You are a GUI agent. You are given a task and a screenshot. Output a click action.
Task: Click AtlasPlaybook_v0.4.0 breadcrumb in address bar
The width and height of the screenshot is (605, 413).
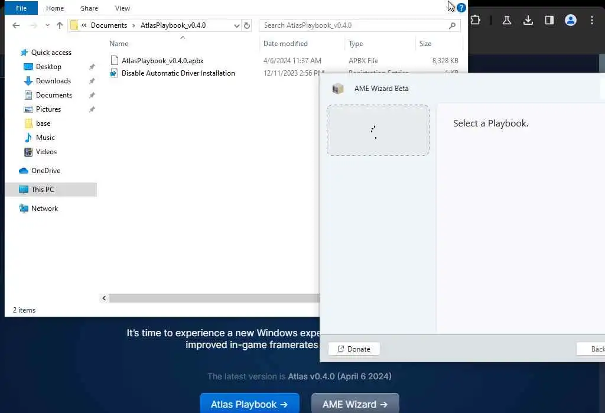pos(173,25)
